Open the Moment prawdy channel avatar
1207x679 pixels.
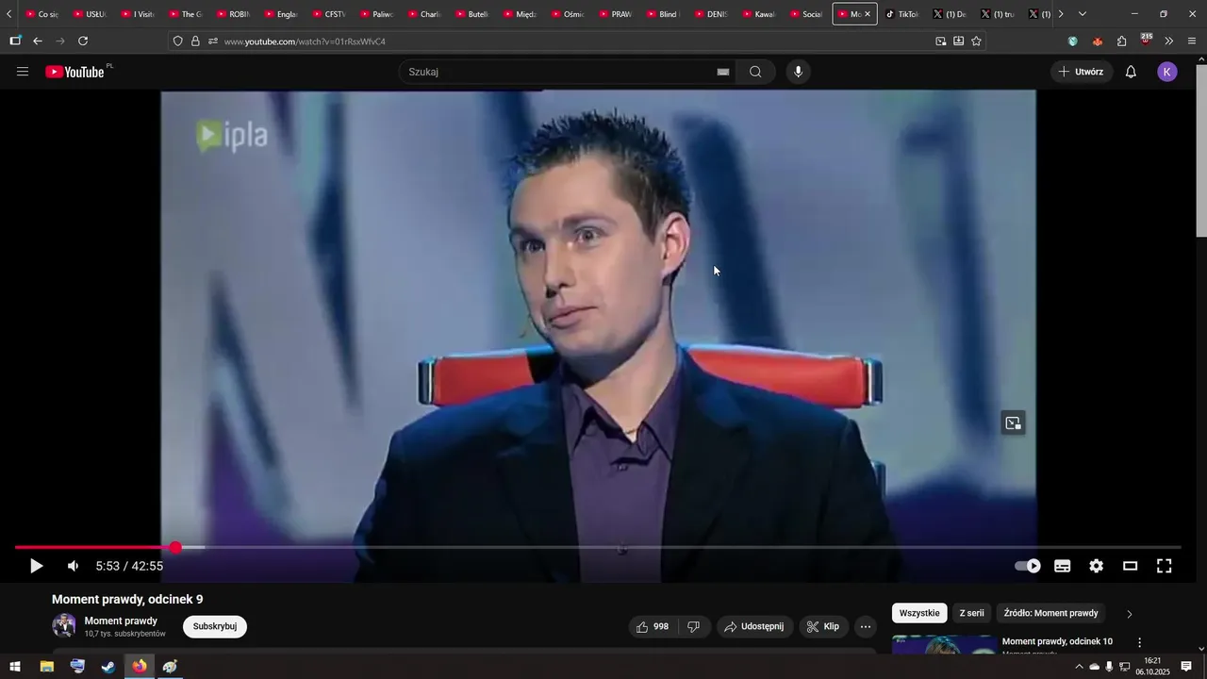(x=64, y=625)
